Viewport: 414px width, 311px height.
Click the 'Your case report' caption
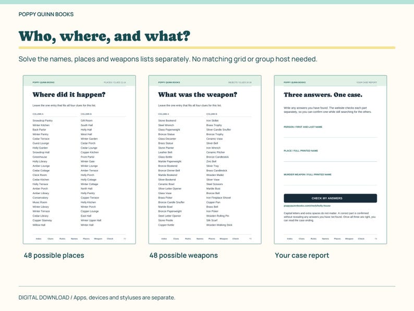pyautogui.click(x=302, y=255)
